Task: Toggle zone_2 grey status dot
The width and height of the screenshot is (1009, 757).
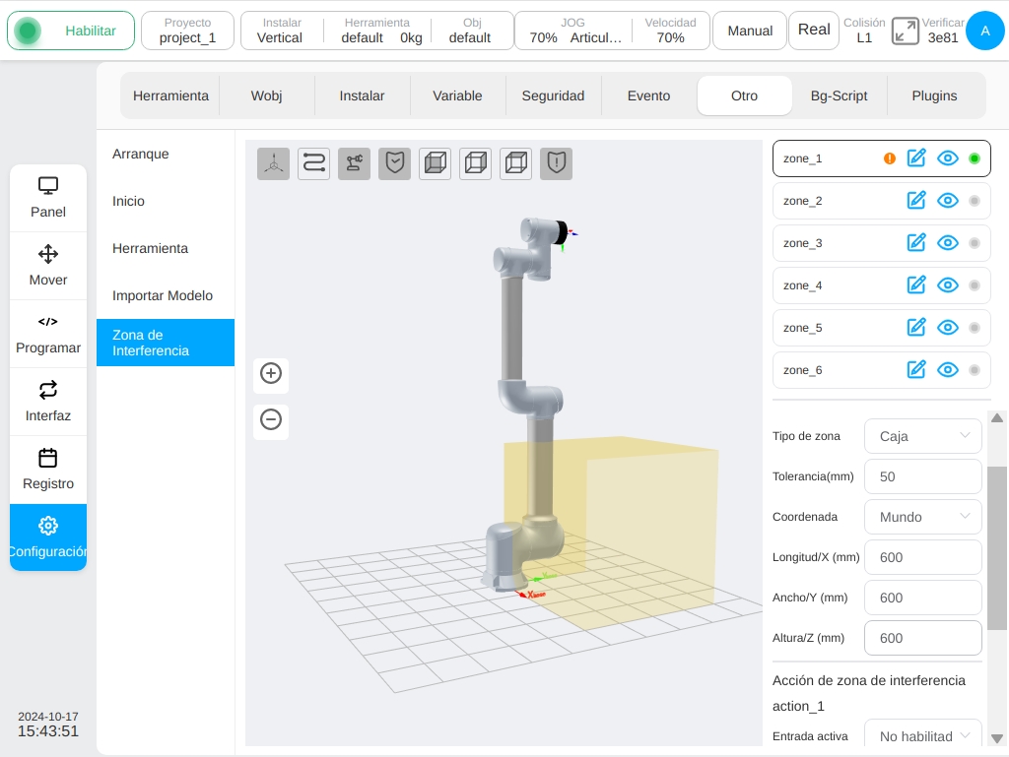Action: pyautogui.click(x=975, y=201)
